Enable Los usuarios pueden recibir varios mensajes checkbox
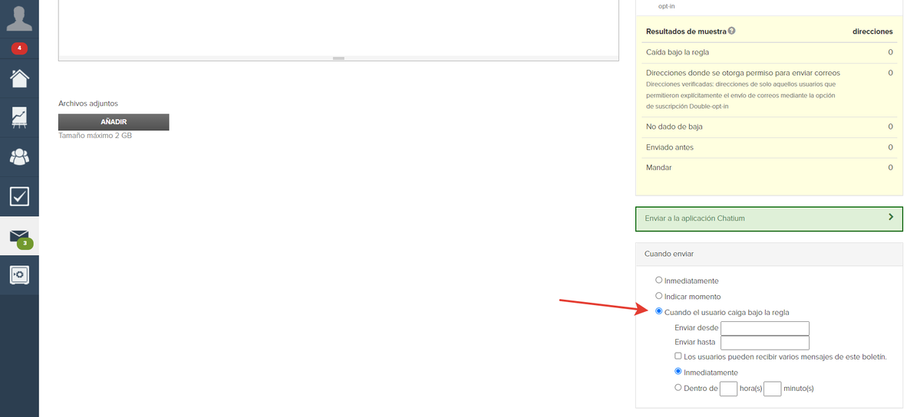 pyautogui.click(x=678, y=356)
